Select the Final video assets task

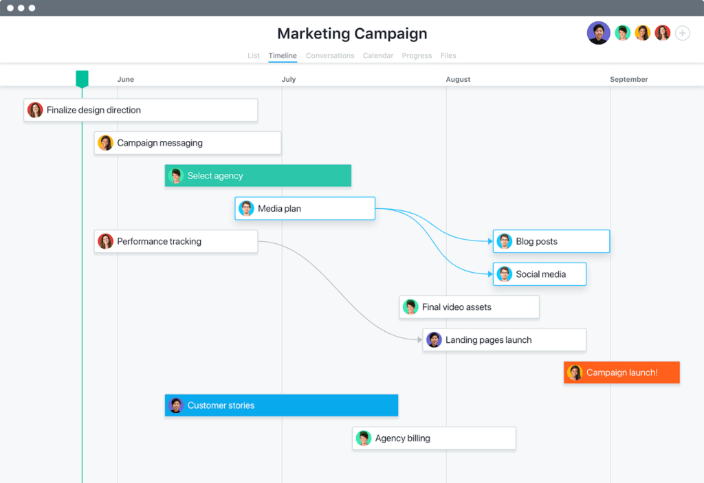[469, 306]
